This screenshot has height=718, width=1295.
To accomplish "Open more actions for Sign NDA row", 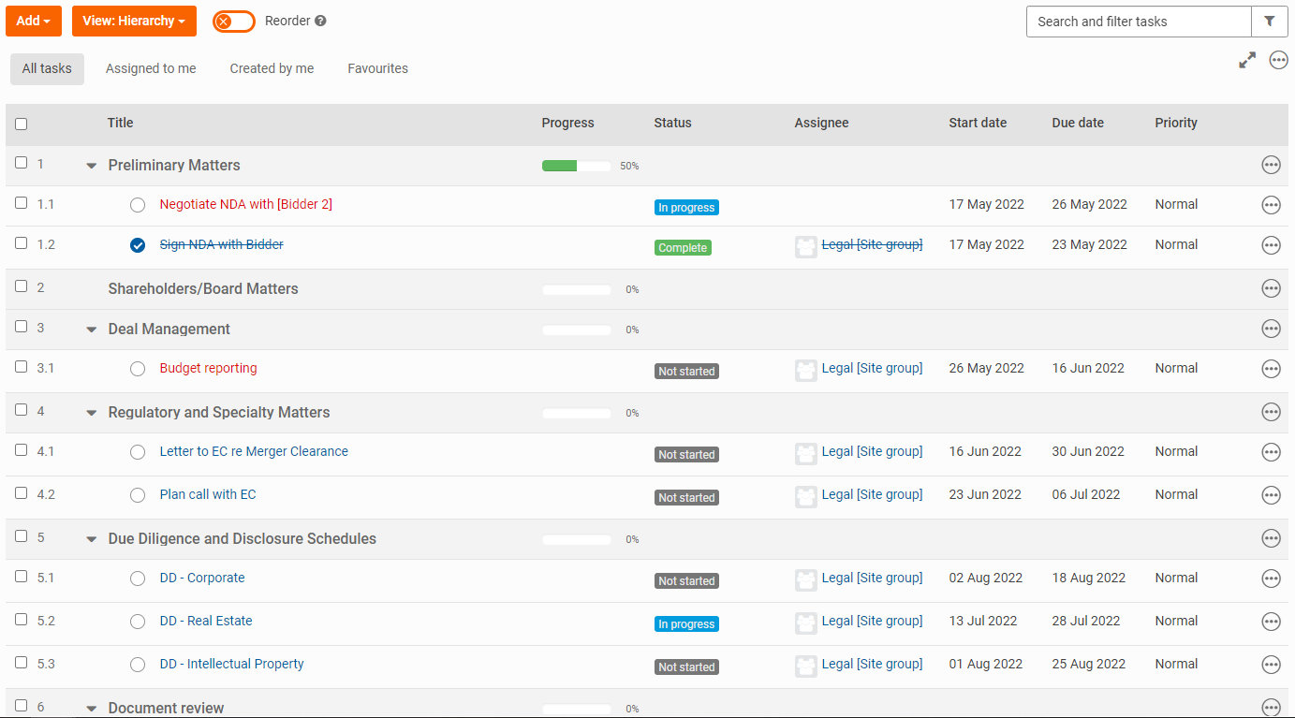I will tap(1271, 245).
